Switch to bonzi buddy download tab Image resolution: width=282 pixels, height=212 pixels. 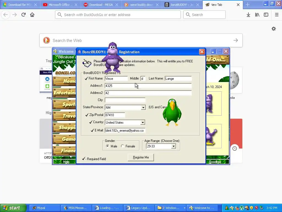(141, 5)
